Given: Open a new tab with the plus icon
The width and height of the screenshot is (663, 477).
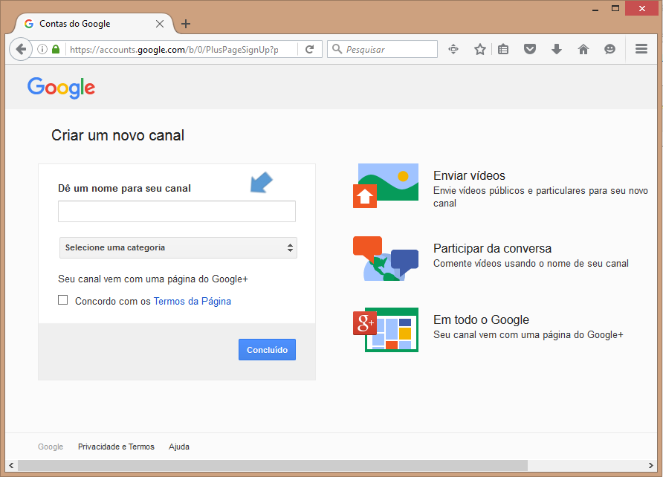Looking at the screenshot, I should tap(186, 24).
